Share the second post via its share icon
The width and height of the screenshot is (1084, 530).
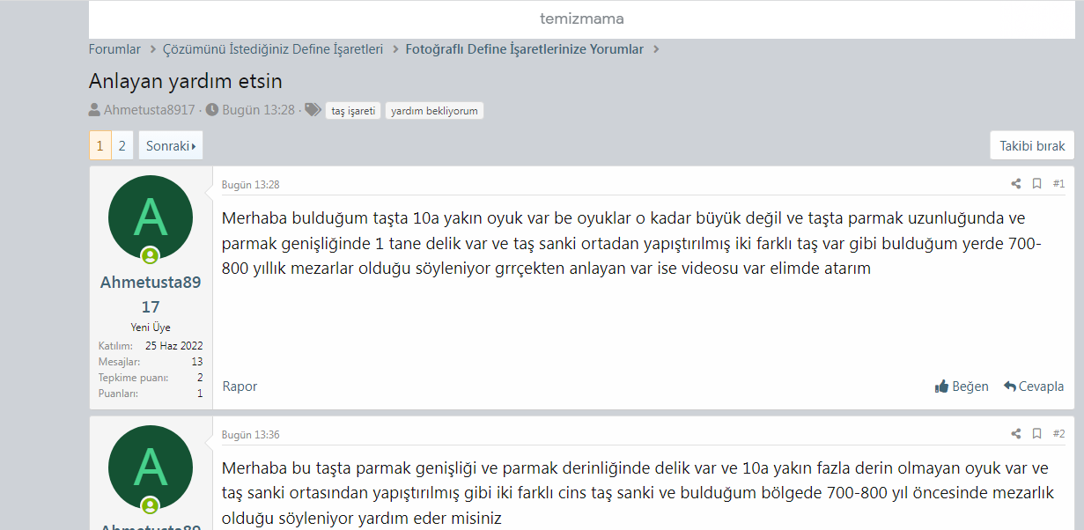(1015, 433)
